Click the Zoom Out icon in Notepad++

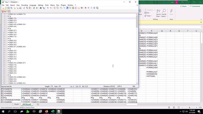(50, 8)
